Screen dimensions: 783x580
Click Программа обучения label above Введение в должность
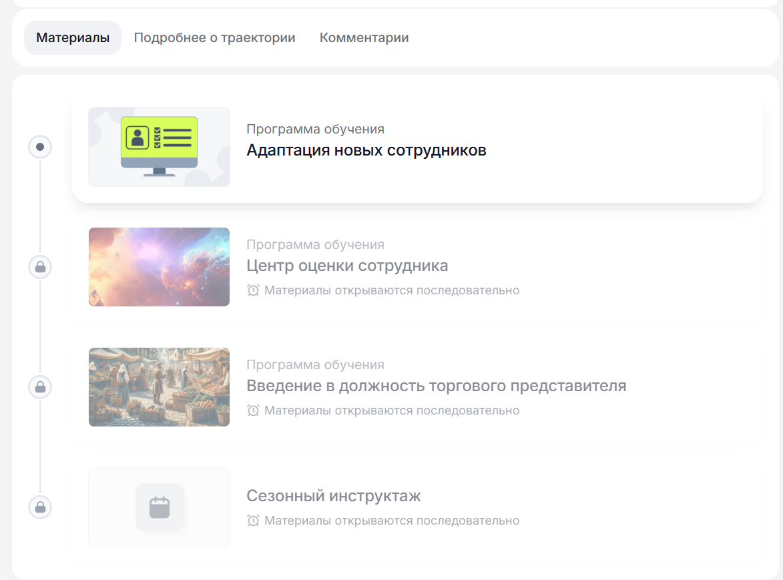coord(316,365)
